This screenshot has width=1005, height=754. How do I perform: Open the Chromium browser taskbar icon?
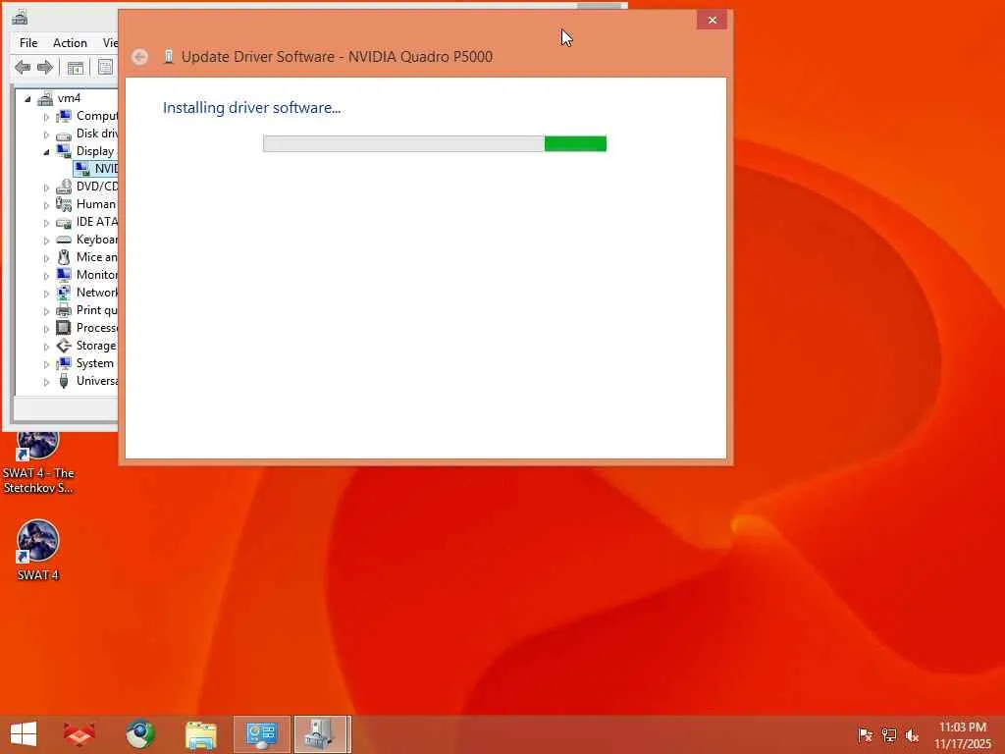pyautogui.click(x=139, y=734)
